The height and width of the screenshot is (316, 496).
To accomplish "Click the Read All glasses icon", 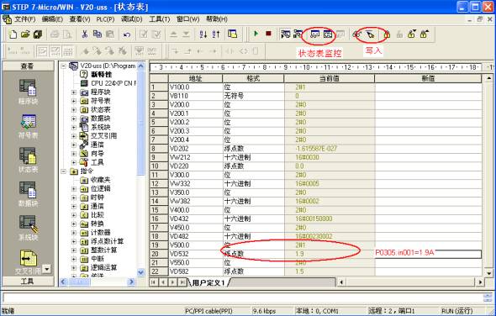I will 357,34.
